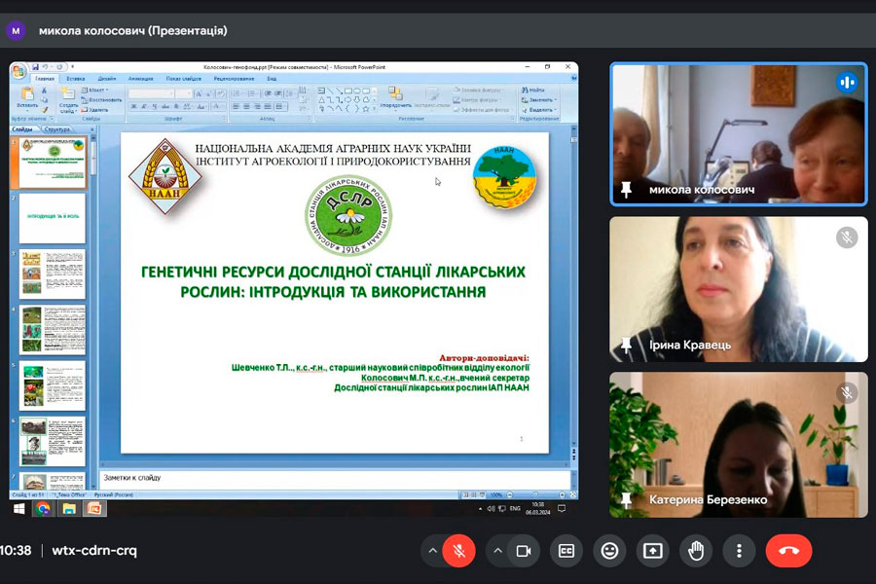Click the pin icon on Катерина Березенко tile
The height and width of the screenshot is (584, 876).
pos(626,499)
